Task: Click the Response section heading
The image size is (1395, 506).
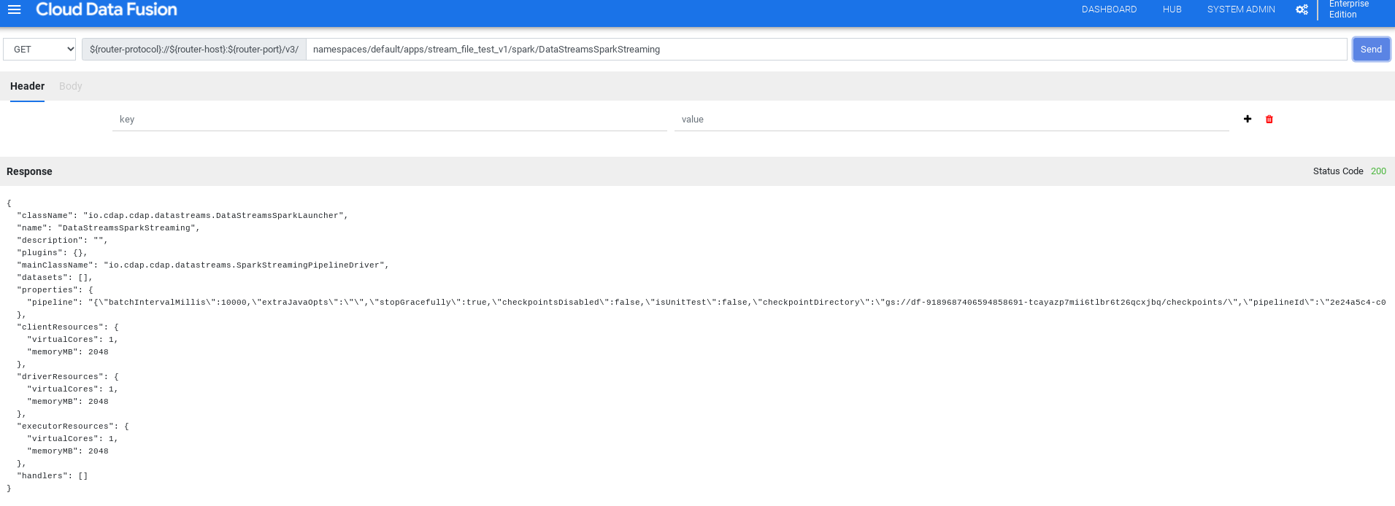Action: pos(29,171)
